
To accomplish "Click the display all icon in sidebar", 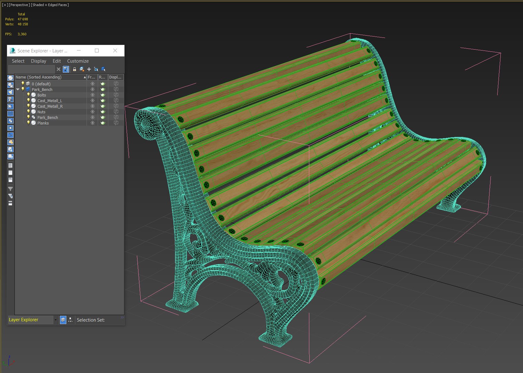I will click(x=10, y=166).
